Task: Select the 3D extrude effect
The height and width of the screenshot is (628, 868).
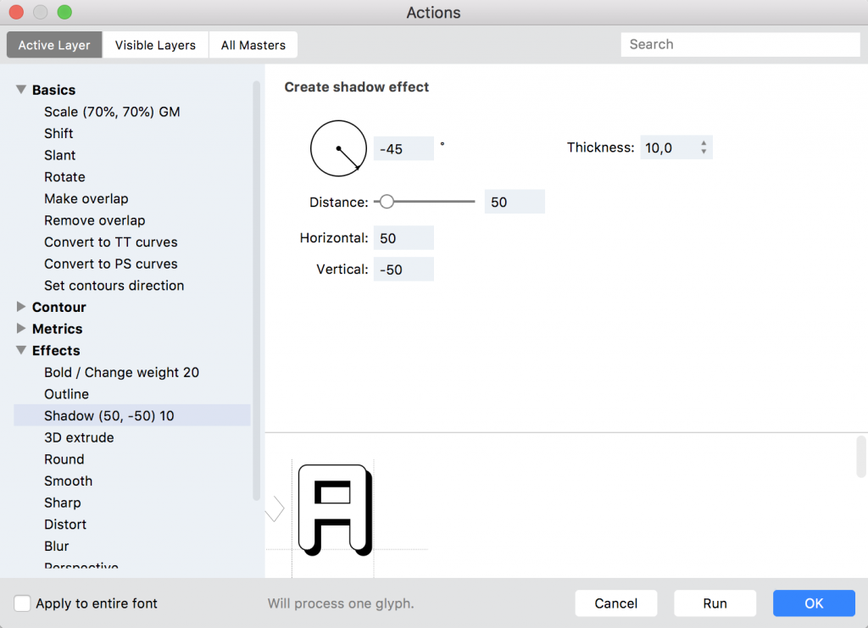Action: [x=79, y=437]
